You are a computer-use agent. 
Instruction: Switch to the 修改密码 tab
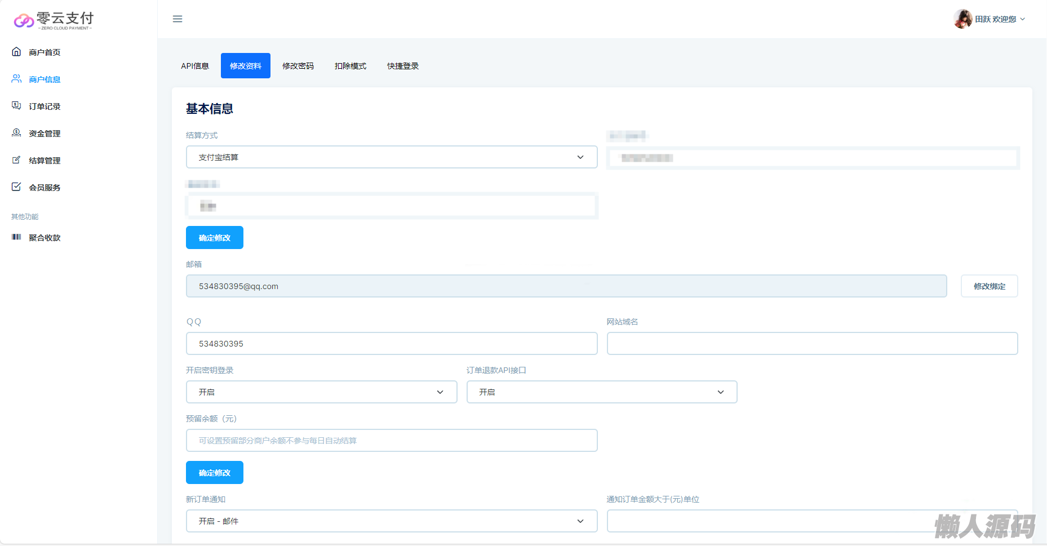pos(298,66)
